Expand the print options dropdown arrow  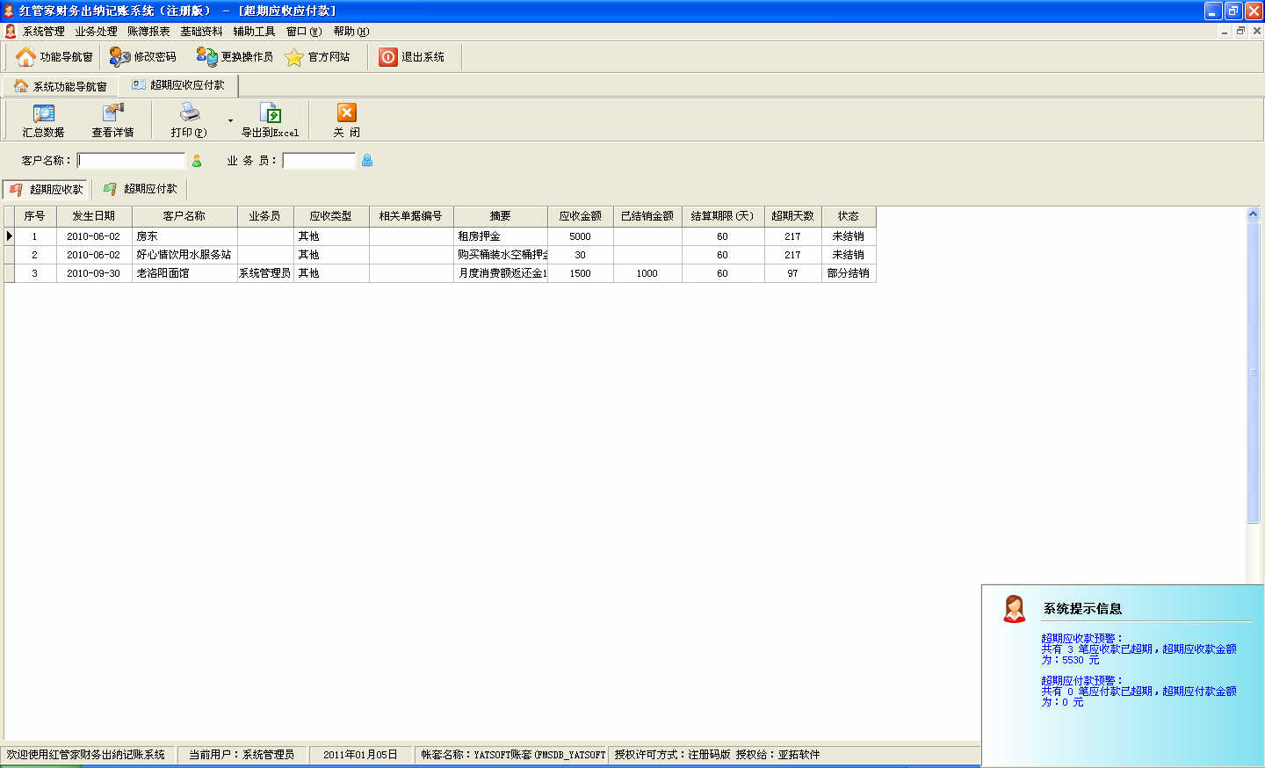point(230,121)
